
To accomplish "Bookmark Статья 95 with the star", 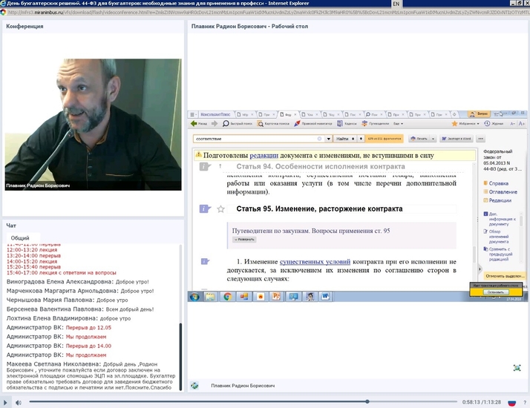I will tap(220, 209).
